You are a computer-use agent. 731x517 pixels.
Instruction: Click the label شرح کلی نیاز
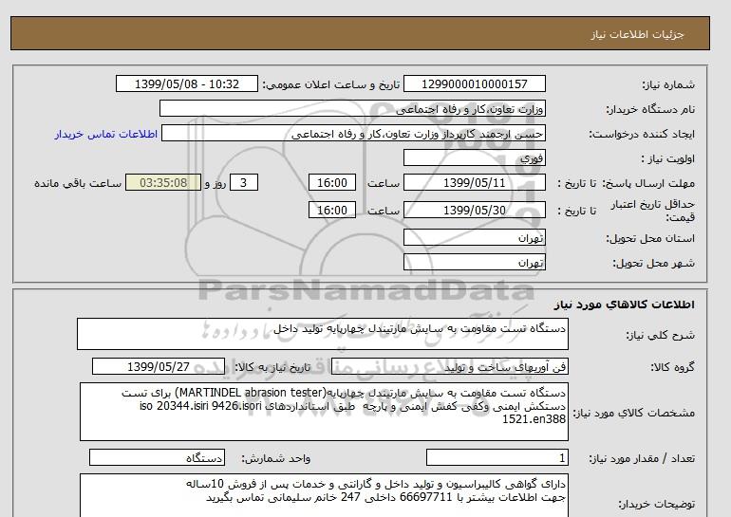(660, 335)
